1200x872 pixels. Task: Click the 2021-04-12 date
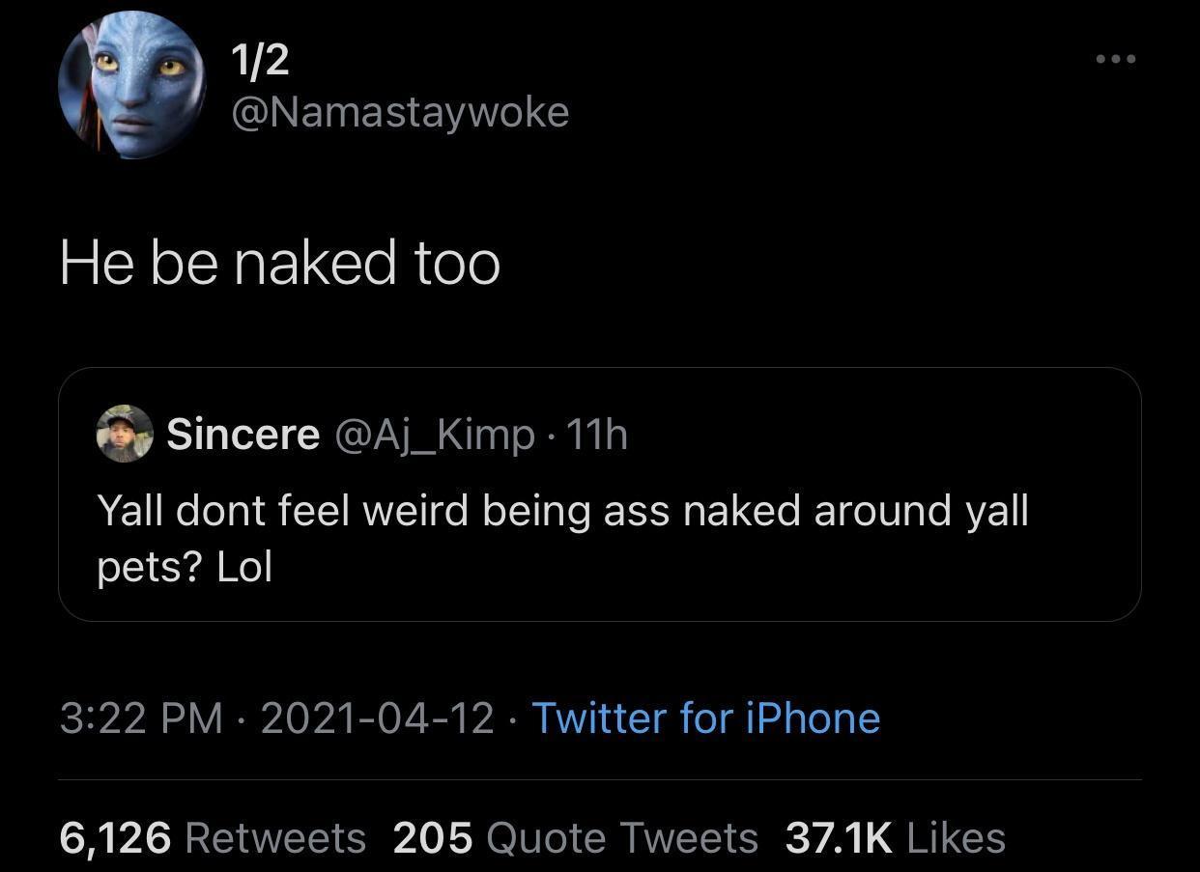pyautogui.click(x=377, y=718)
